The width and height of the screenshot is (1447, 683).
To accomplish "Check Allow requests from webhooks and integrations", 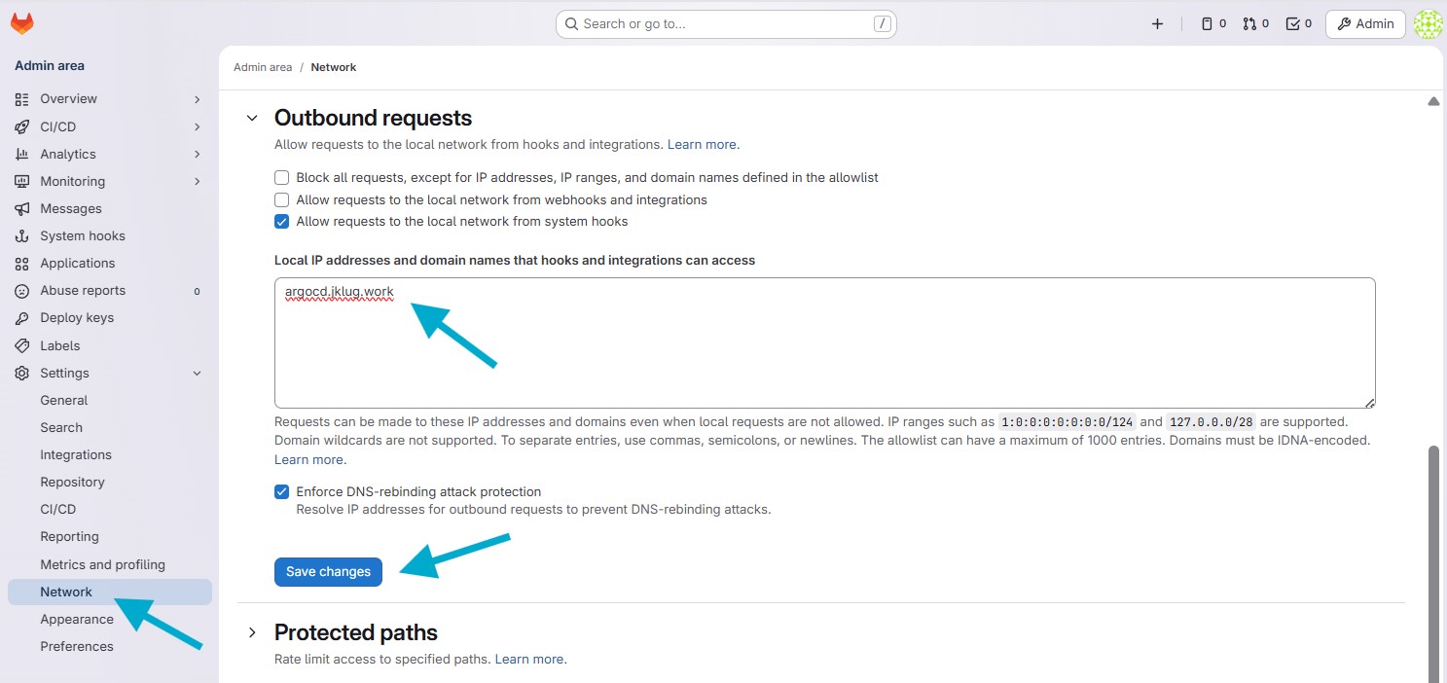I will pos(282,199).
